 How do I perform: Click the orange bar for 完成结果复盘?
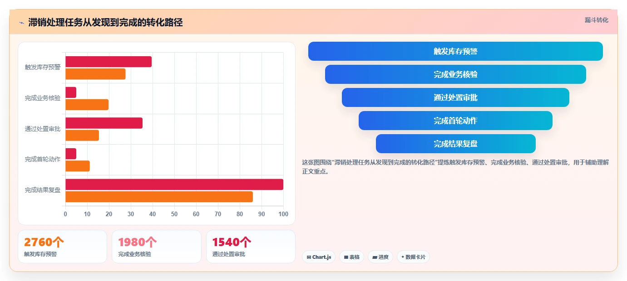point(159,197)
